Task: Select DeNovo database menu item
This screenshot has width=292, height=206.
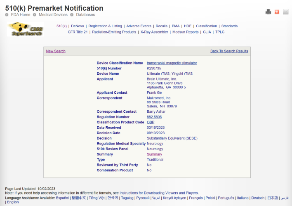Action: pyautogui.click(x=77, y=26)
